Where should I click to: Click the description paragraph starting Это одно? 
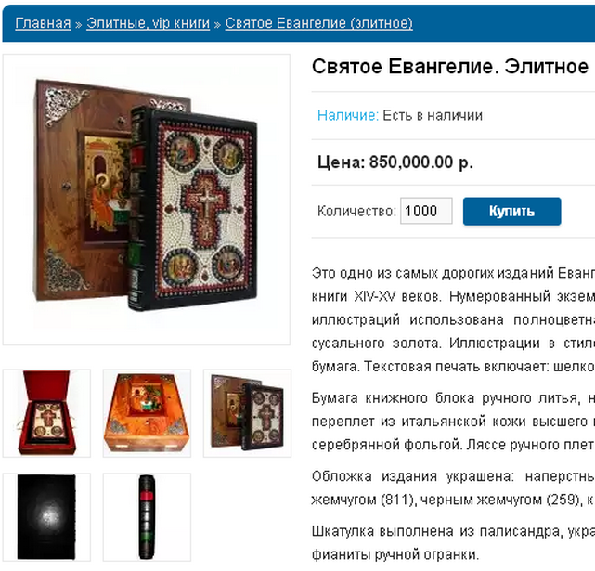pyautogui.click(x=453, y=319)
